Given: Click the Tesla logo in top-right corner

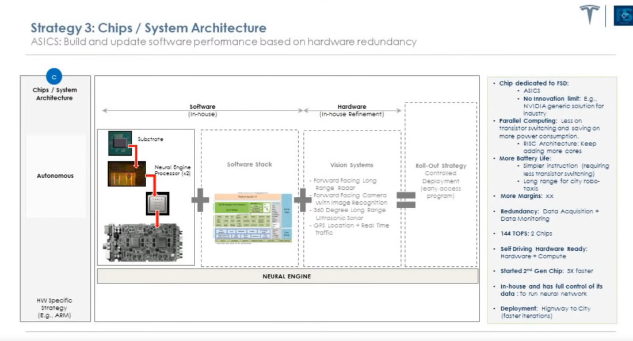Looking at the screenshot, I should (589, 14).
